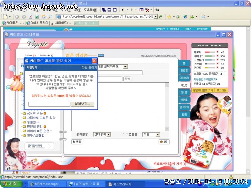Click the globe icon right of the star
Screen dimensions: 251x188
(185, 17)
